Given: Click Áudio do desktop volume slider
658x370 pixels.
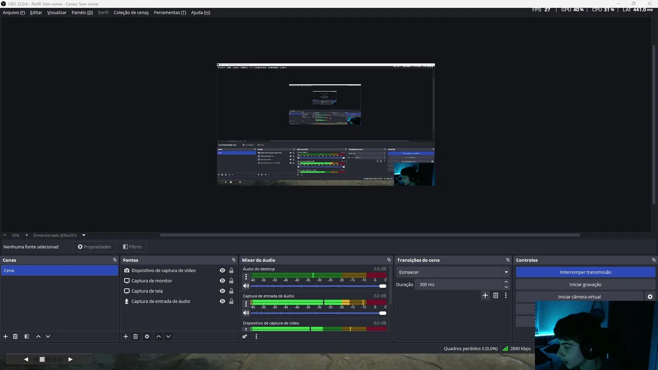Looking at the screenshot, I should click(318, 286).
